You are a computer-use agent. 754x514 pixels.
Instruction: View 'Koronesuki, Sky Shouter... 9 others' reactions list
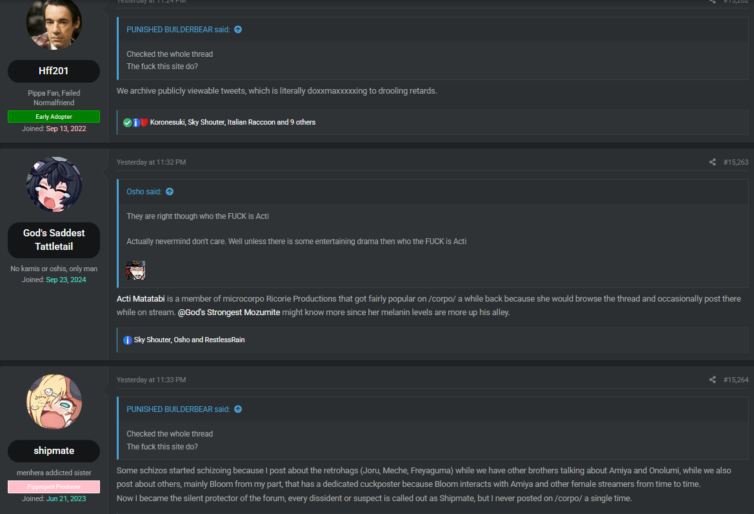click(x=232, y=122)
